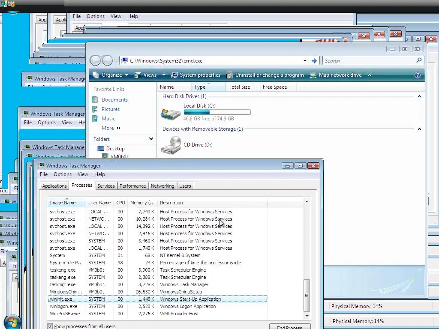Select the System process row
439x329 pixels.
(158, 255)
